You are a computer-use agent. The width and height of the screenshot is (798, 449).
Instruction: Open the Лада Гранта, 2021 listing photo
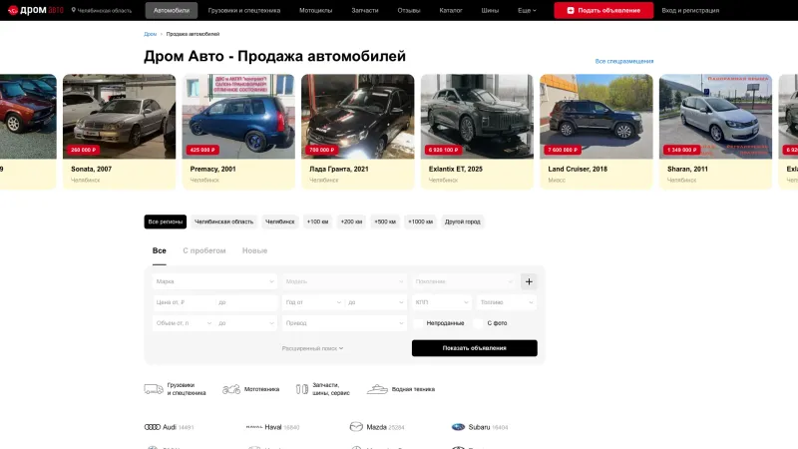tap(358, 117)
